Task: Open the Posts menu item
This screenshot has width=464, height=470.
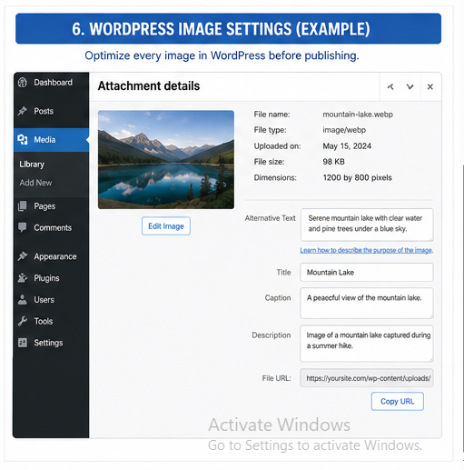Action: [52, 111]
